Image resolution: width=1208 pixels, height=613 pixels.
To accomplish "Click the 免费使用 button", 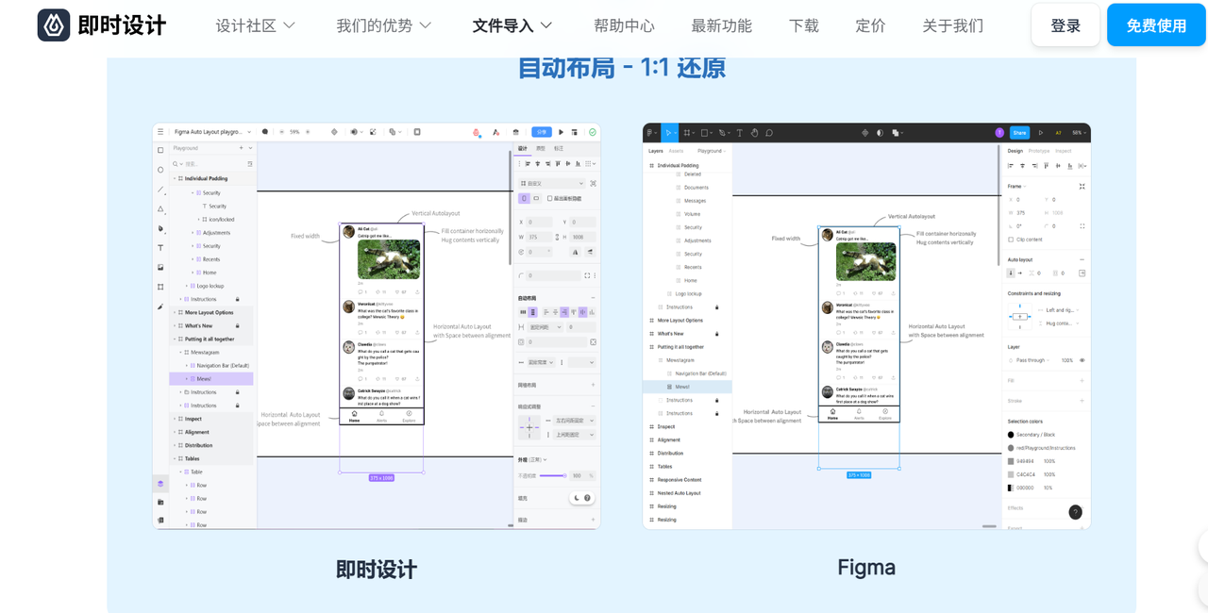I will [1156, 25].
